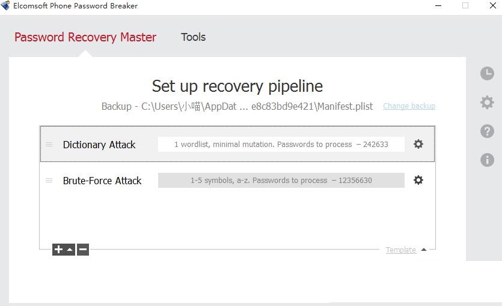Select the Password Recovery Master tab

85,37
